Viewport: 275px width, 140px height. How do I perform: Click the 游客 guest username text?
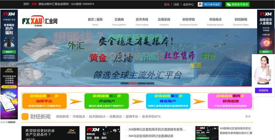pyautogui.click(x=34, y=4)
